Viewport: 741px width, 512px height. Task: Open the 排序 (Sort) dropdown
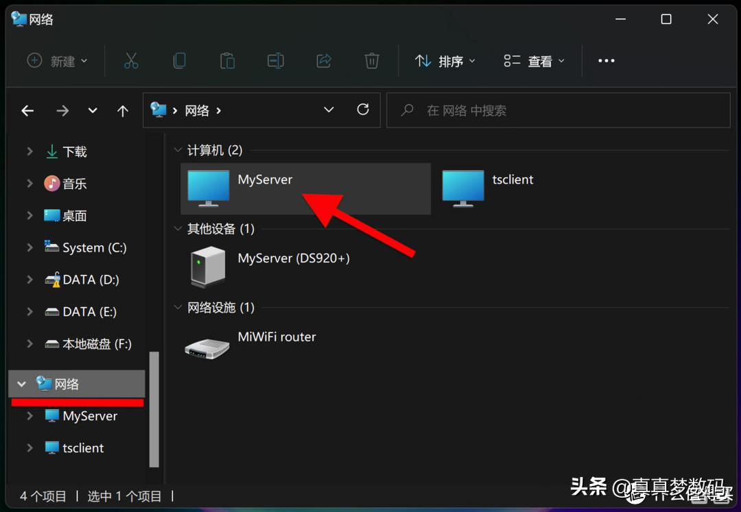pyautogui.click(x=445, y=60)
